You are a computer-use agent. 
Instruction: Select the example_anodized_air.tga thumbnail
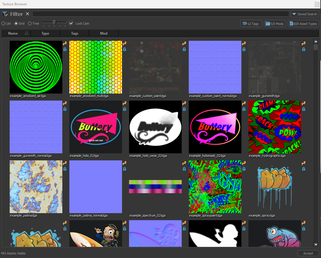[36, 67]
